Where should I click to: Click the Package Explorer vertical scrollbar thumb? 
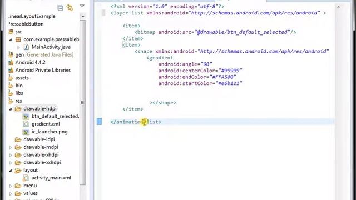pos(83,102)
